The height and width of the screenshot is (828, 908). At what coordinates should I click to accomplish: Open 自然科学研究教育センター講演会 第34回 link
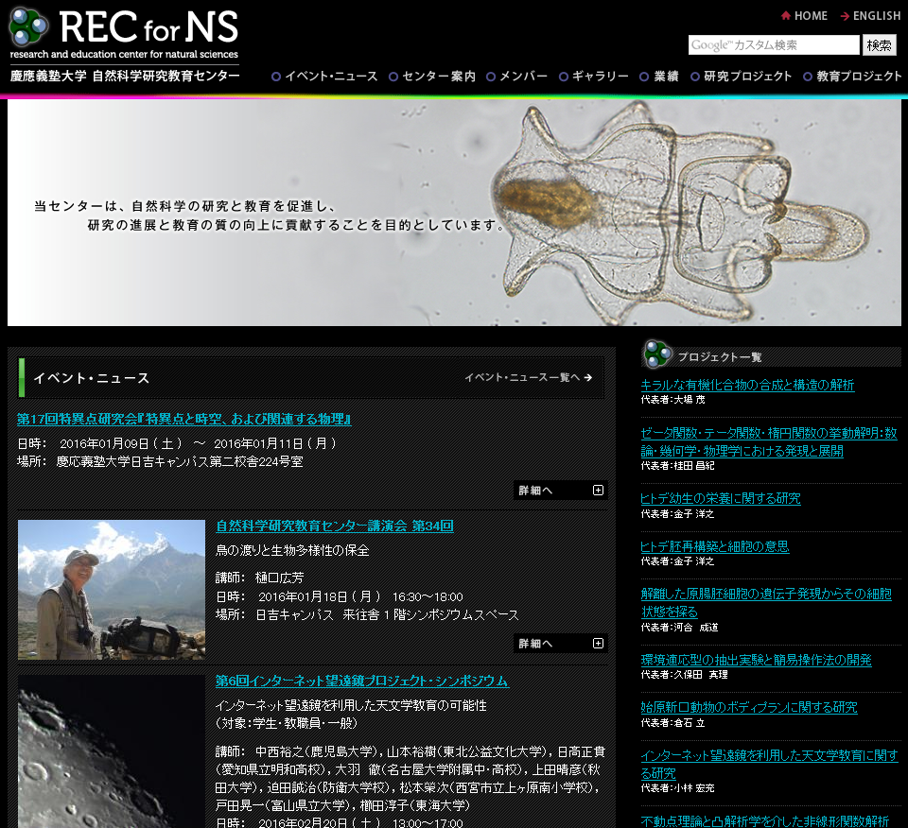coord(335,526)
